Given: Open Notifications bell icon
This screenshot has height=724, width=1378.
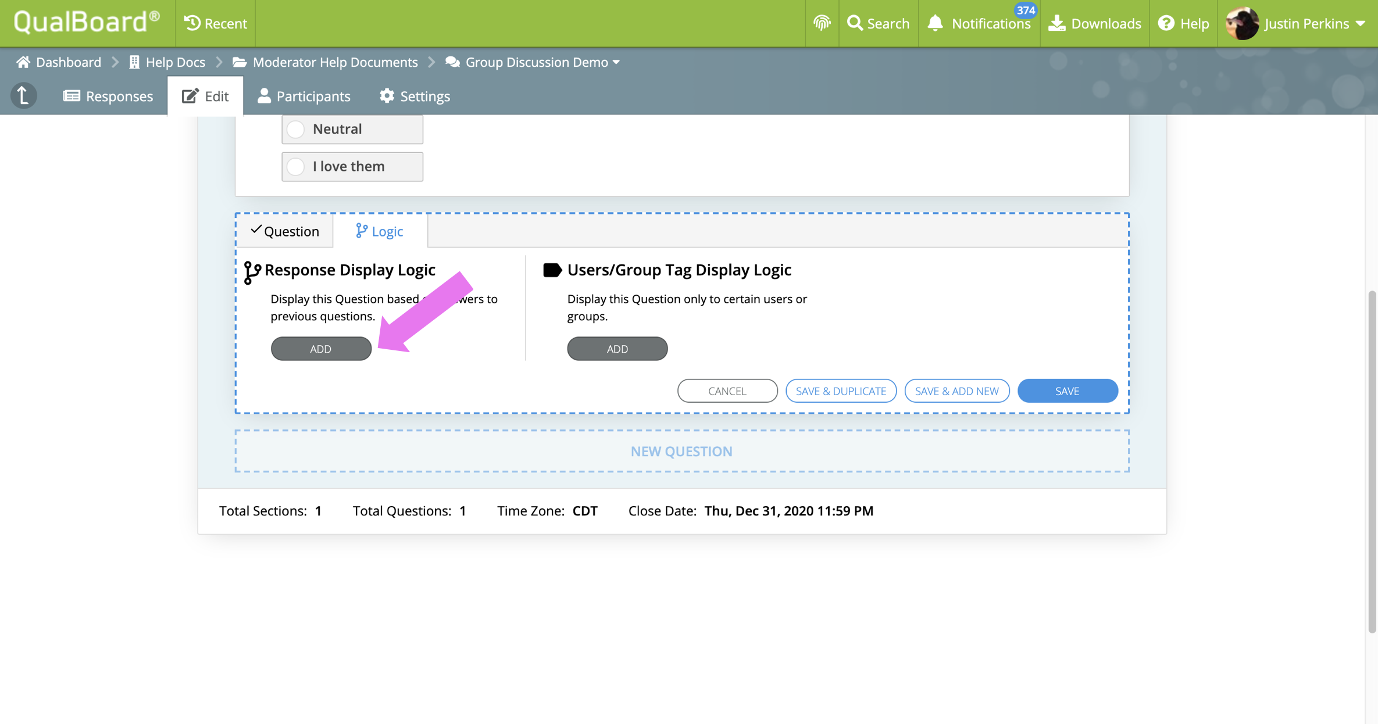Looking at the screenshot, I should click(x=935, y=23).
